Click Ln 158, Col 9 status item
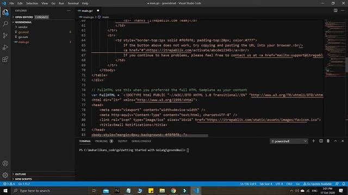 coord(248,184)
